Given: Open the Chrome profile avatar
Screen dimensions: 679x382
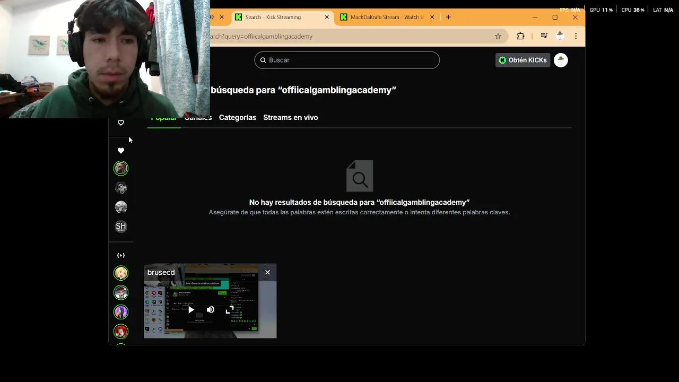Looking at the screenshot, I should tap(560, 36).
